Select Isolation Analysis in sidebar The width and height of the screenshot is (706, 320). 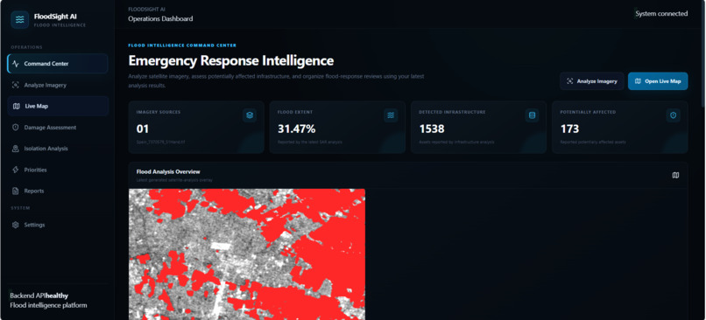click(x=57, y=149)
